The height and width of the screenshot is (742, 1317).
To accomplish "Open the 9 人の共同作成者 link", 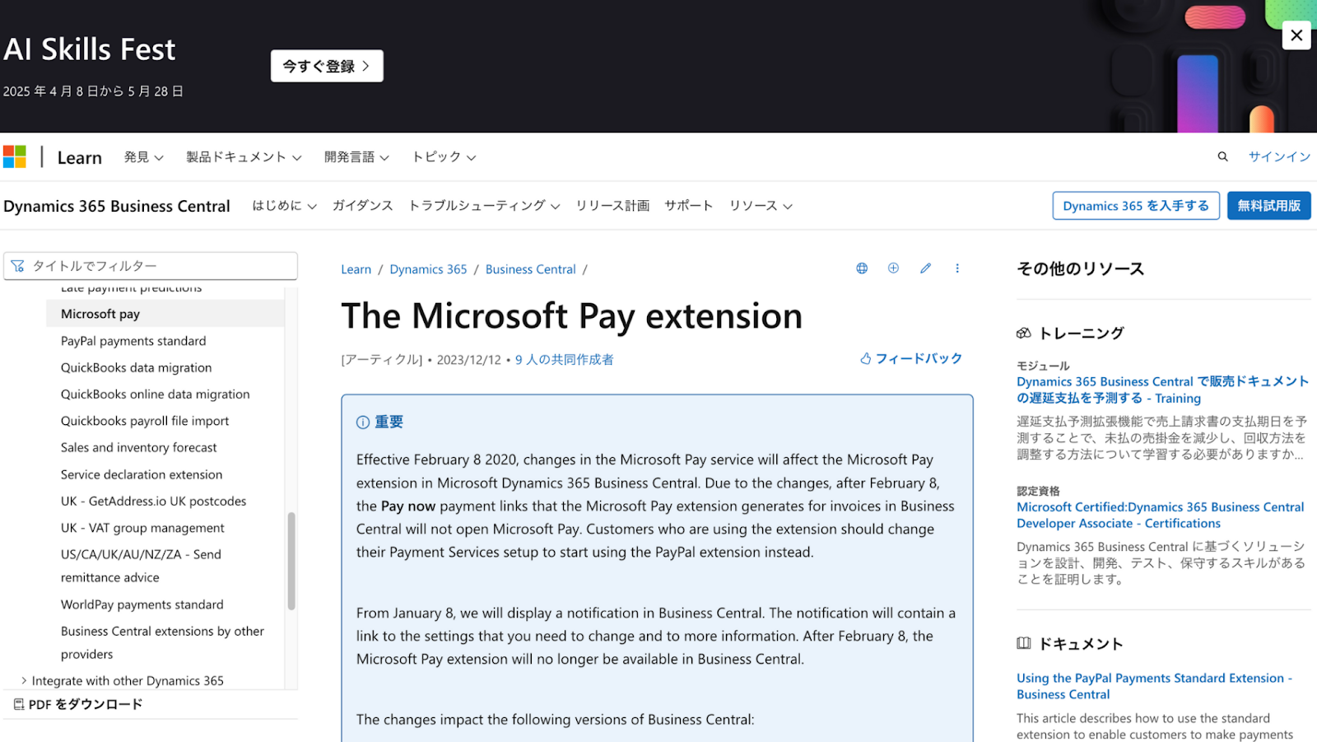I will point(565,360).
